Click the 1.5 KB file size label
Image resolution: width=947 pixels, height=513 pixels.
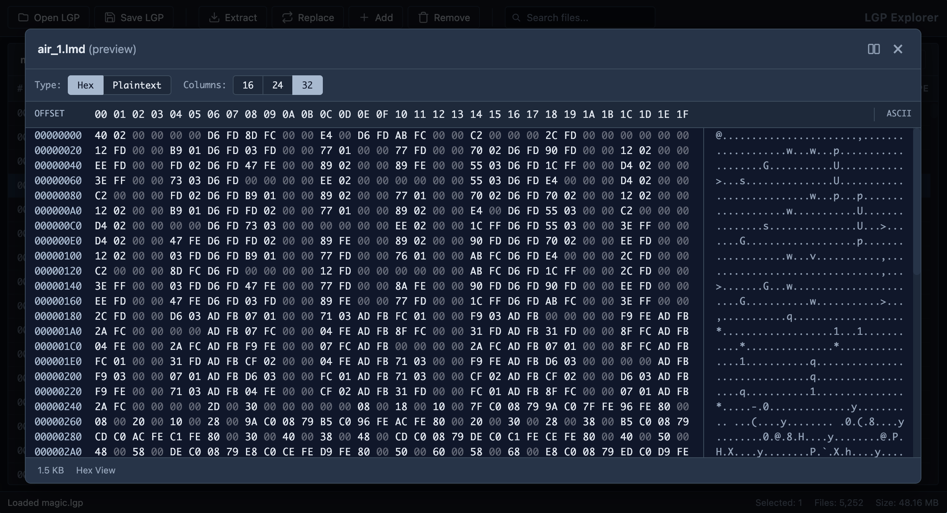(50, 470)
